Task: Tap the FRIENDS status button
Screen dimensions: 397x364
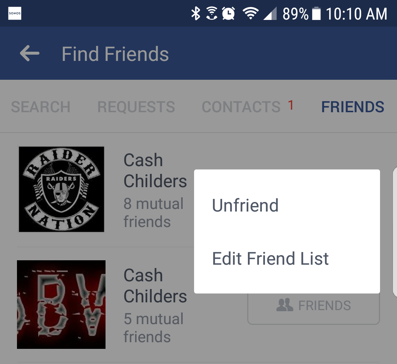Action: click(x=313, y=305)
